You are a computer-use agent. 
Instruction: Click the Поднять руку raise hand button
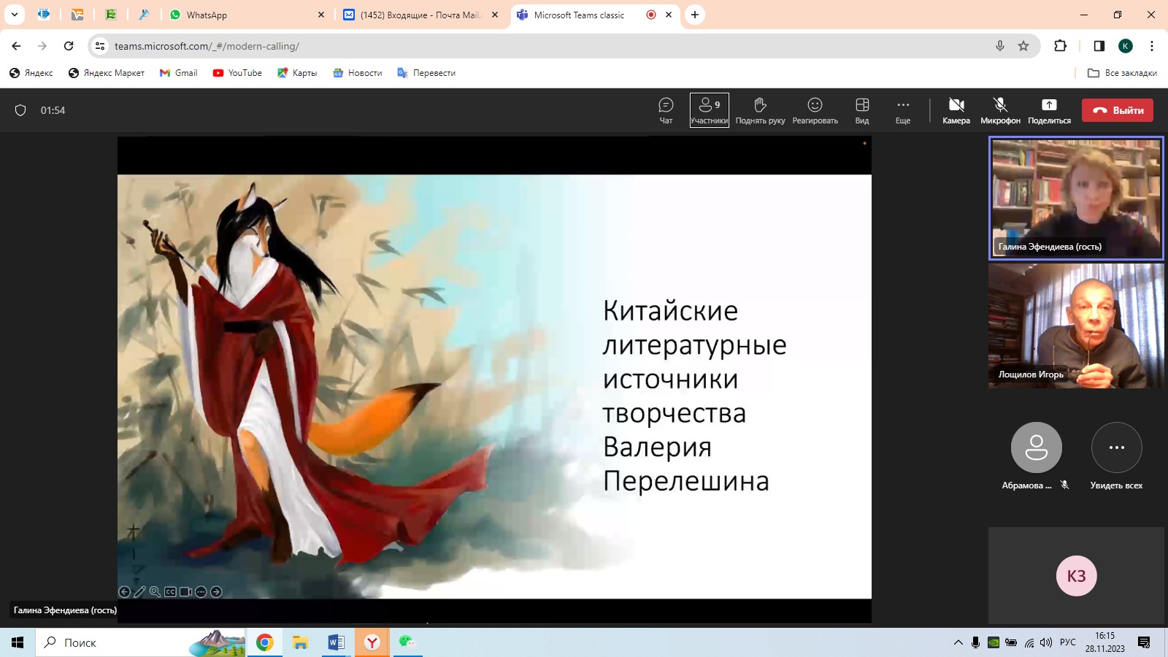pyautogui.click(x=760, y=110)
